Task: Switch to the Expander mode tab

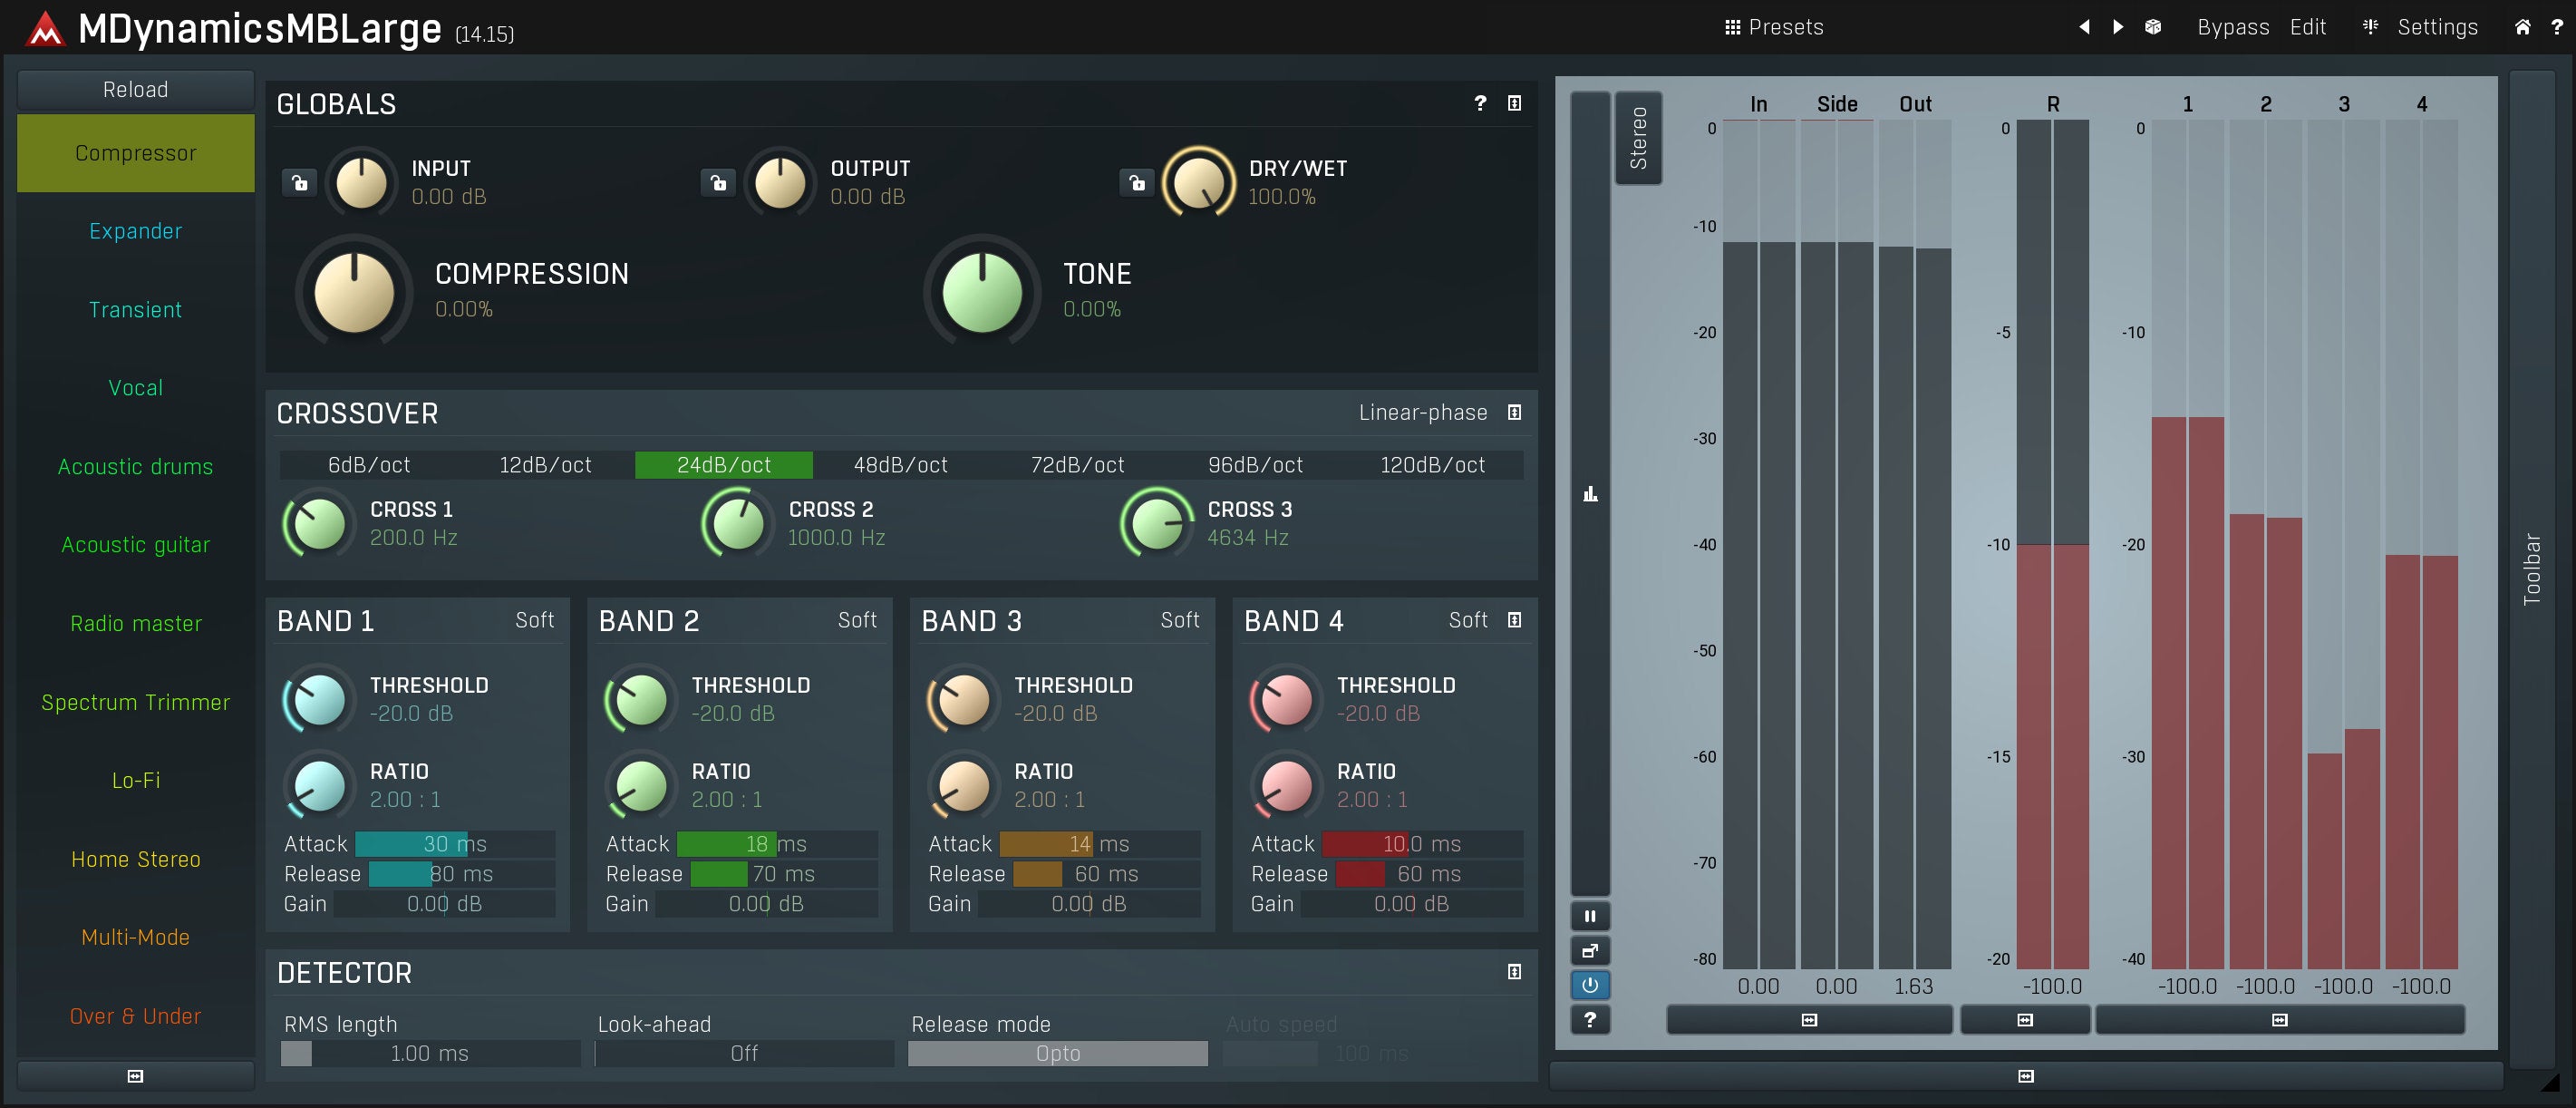Action: [135, 231]
